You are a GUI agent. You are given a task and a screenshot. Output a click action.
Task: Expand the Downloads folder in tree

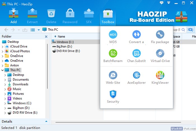point(5,84)
